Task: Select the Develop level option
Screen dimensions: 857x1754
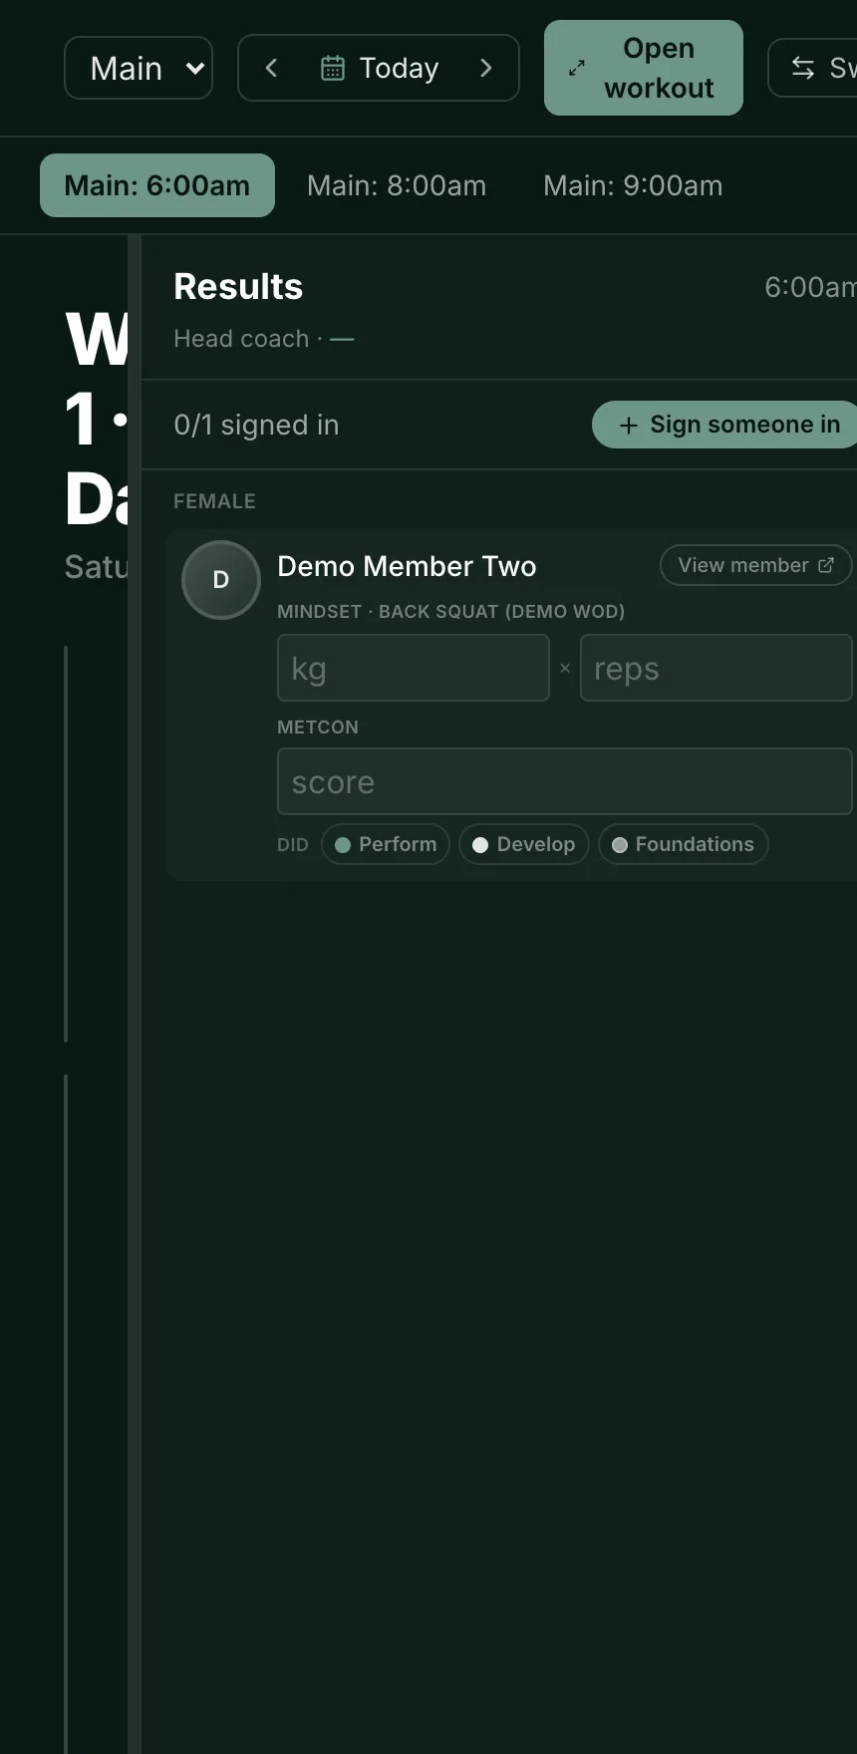Action: point(524,844)
